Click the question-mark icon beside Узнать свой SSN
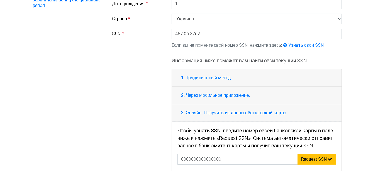The width and height of the screenshot is (373, 171). pos(285,45)
